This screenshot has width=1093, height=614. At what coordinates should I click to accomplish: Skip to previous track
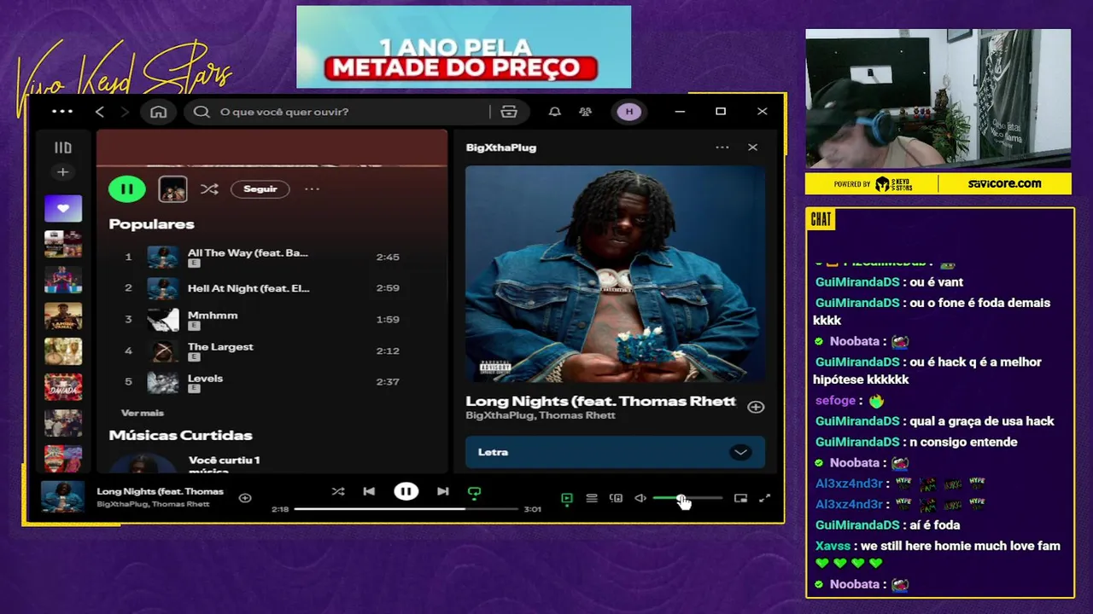point(369,492)
